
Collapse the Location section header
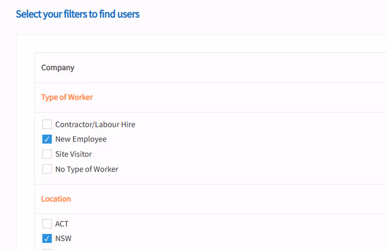(56, 199)
